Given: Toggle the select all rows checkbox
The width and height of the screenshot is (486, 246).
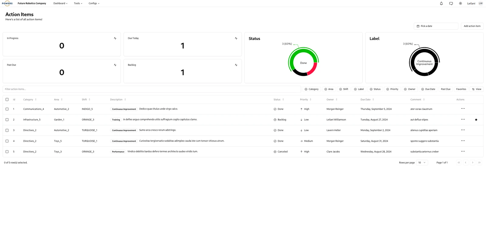Looking at the screenshot, I should click(7, 99).
